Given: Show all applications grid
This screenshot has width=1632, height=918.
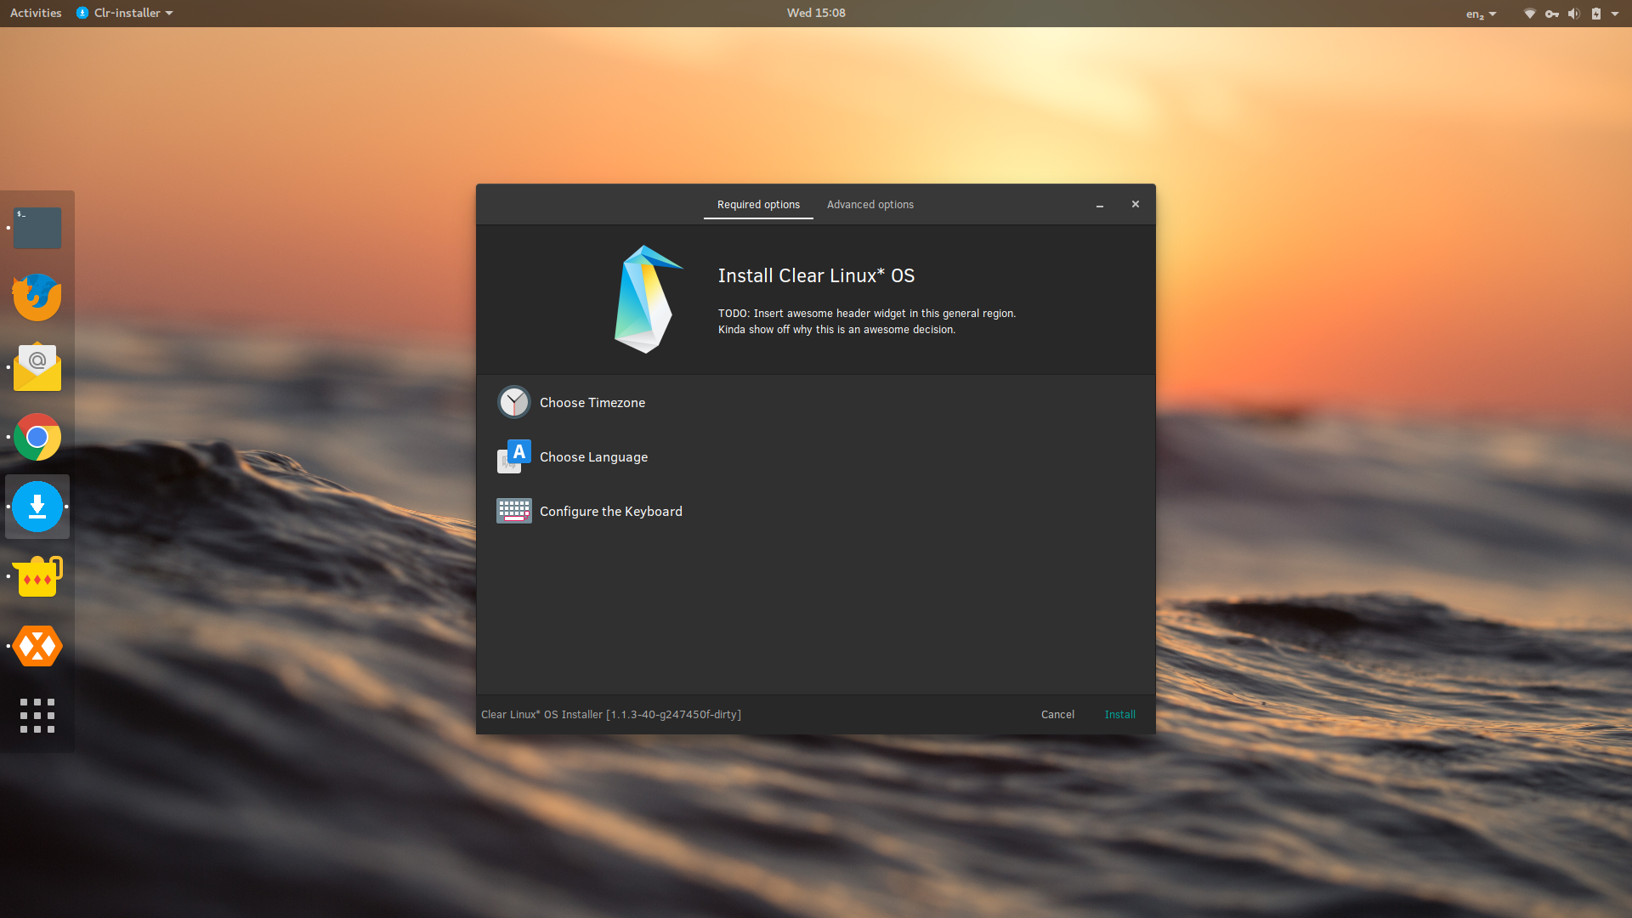Looking at the screenshot, I should click(37, 716).
